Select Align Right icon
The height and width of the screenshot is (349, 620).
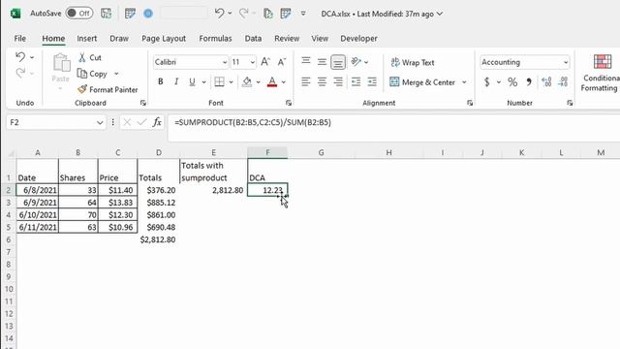(x=338, y=81)
